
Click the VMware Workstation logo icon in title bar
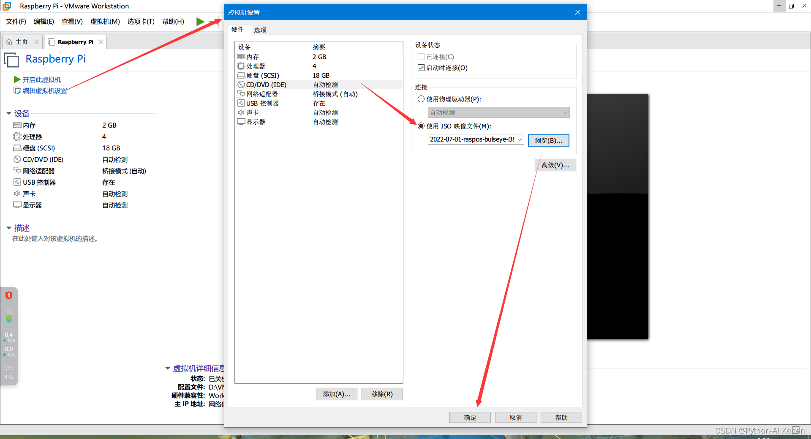(x=7, y=6)
